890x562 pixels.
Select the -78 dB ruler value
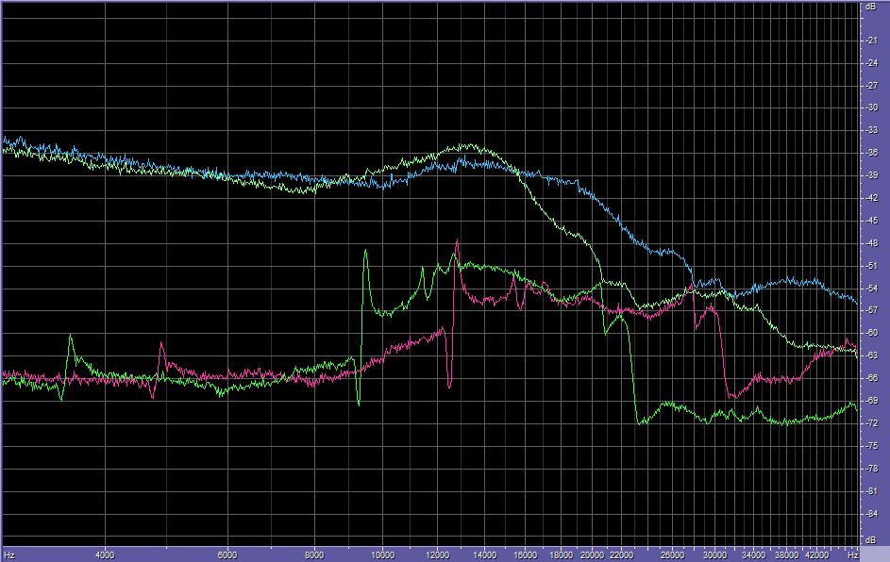click(x=872, y=469)
